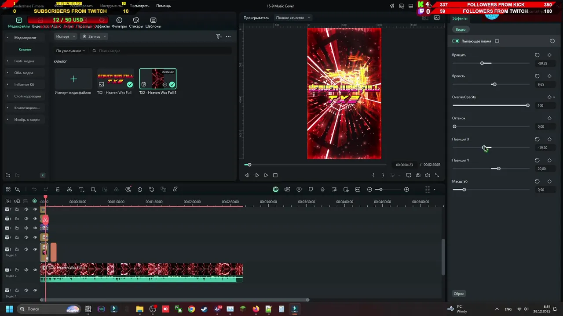Lock Видео 1 track
The width and height of the screenshot is (563, 316).
coord(17,291)
